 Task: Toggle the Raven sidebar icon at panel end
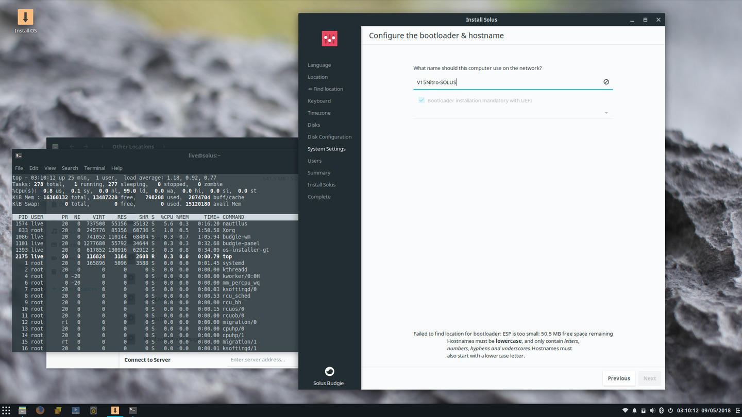(736, 410)
